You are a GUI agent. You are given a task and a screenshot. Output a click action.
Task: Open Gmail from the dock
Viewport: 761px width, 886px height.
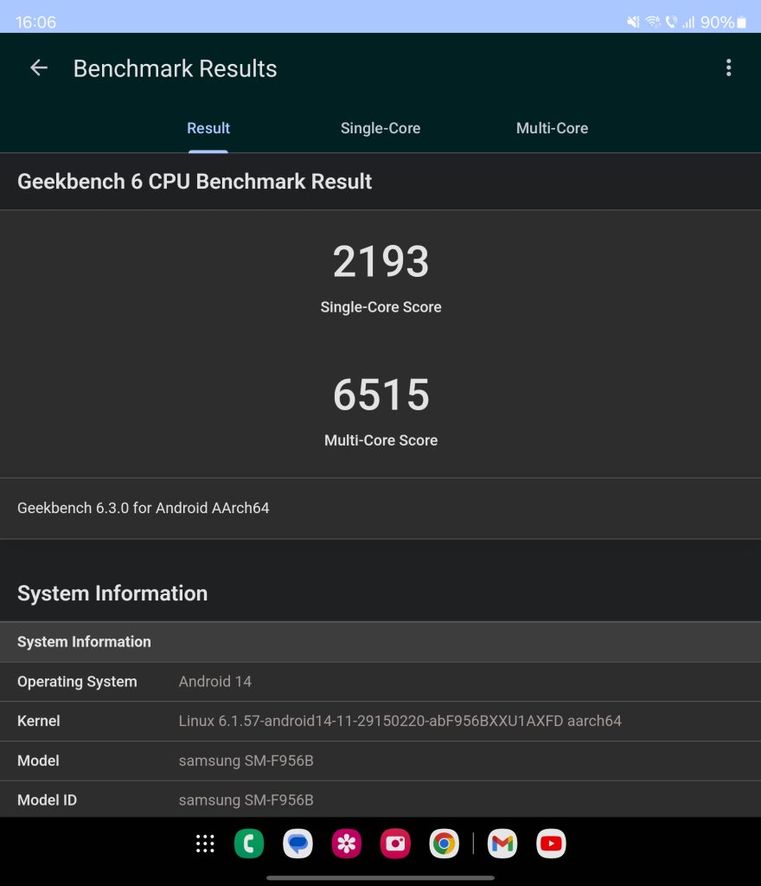pos(502,844)
